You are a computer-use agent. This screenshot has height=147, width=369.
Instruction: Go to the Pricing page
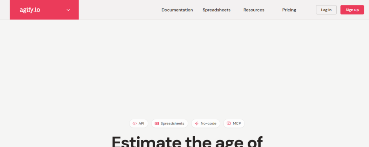[289, 10]
